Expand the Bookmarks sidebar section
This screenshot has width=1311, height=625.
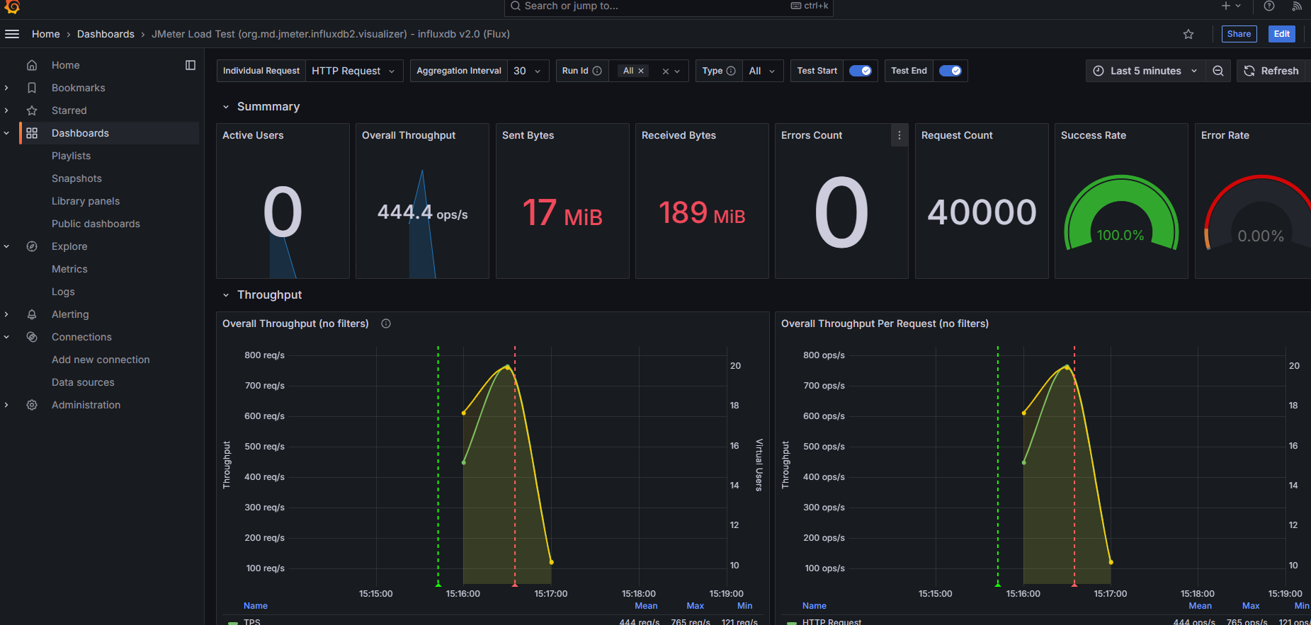[6, 88]
